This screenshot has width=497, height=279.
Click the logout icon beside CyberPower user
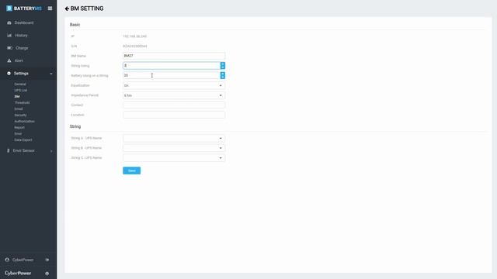tap(47, 260)
